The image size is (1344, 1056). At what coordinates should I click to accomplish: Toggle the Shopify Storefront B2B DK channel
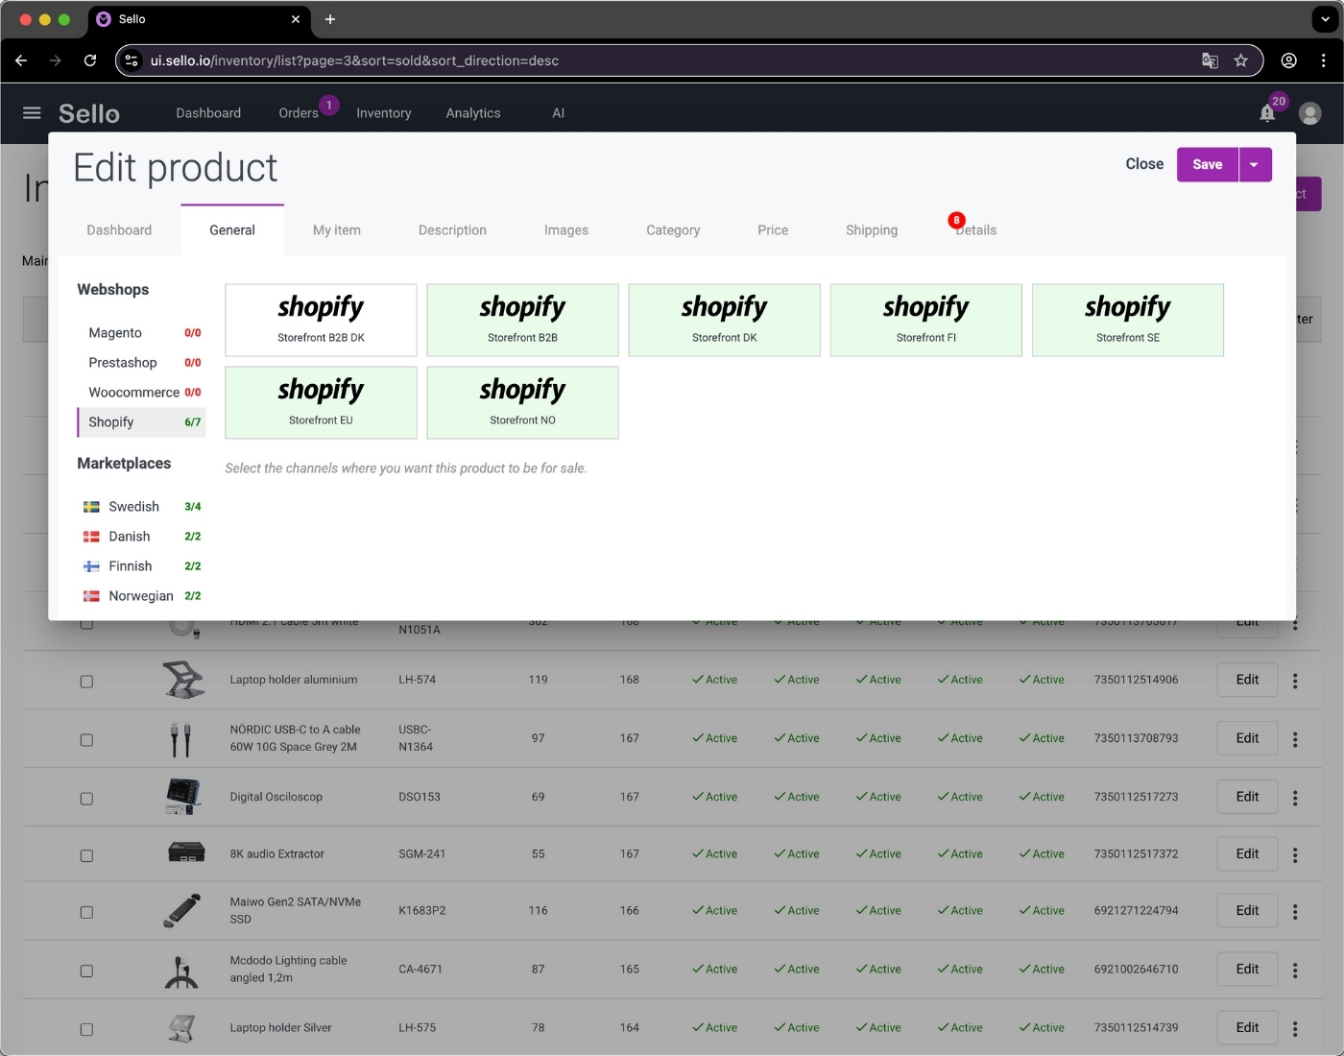(321, 320)
